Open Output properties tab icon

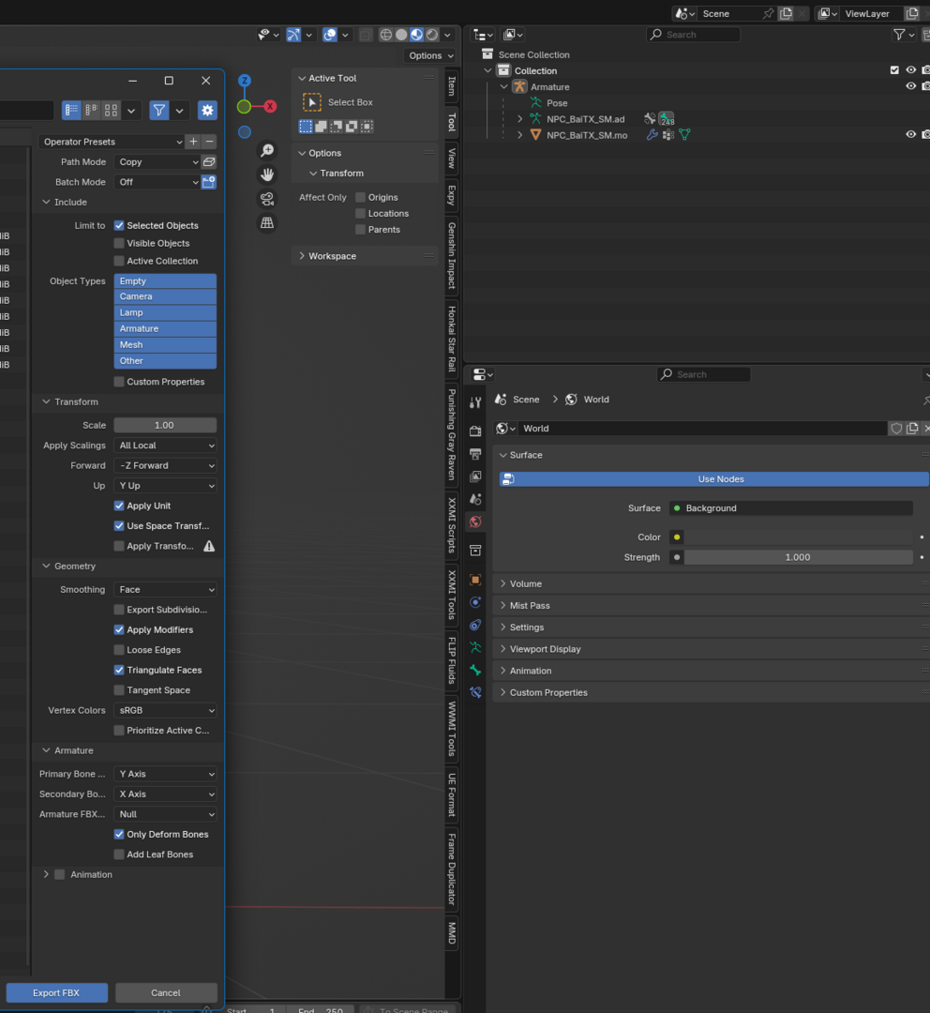click(x=475, y=454)
